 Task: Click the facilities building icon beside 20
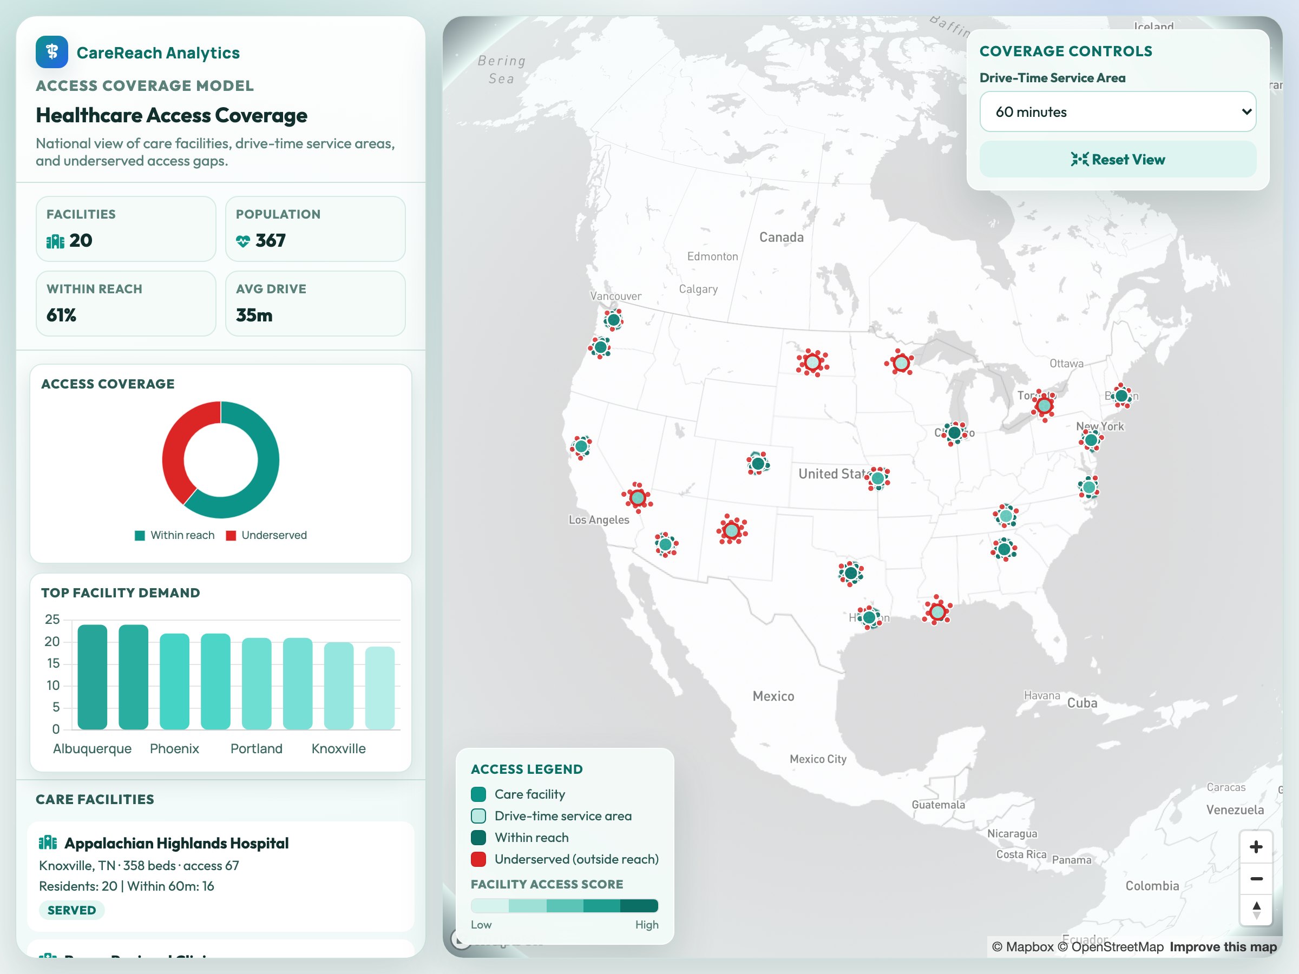coord(55,241)
